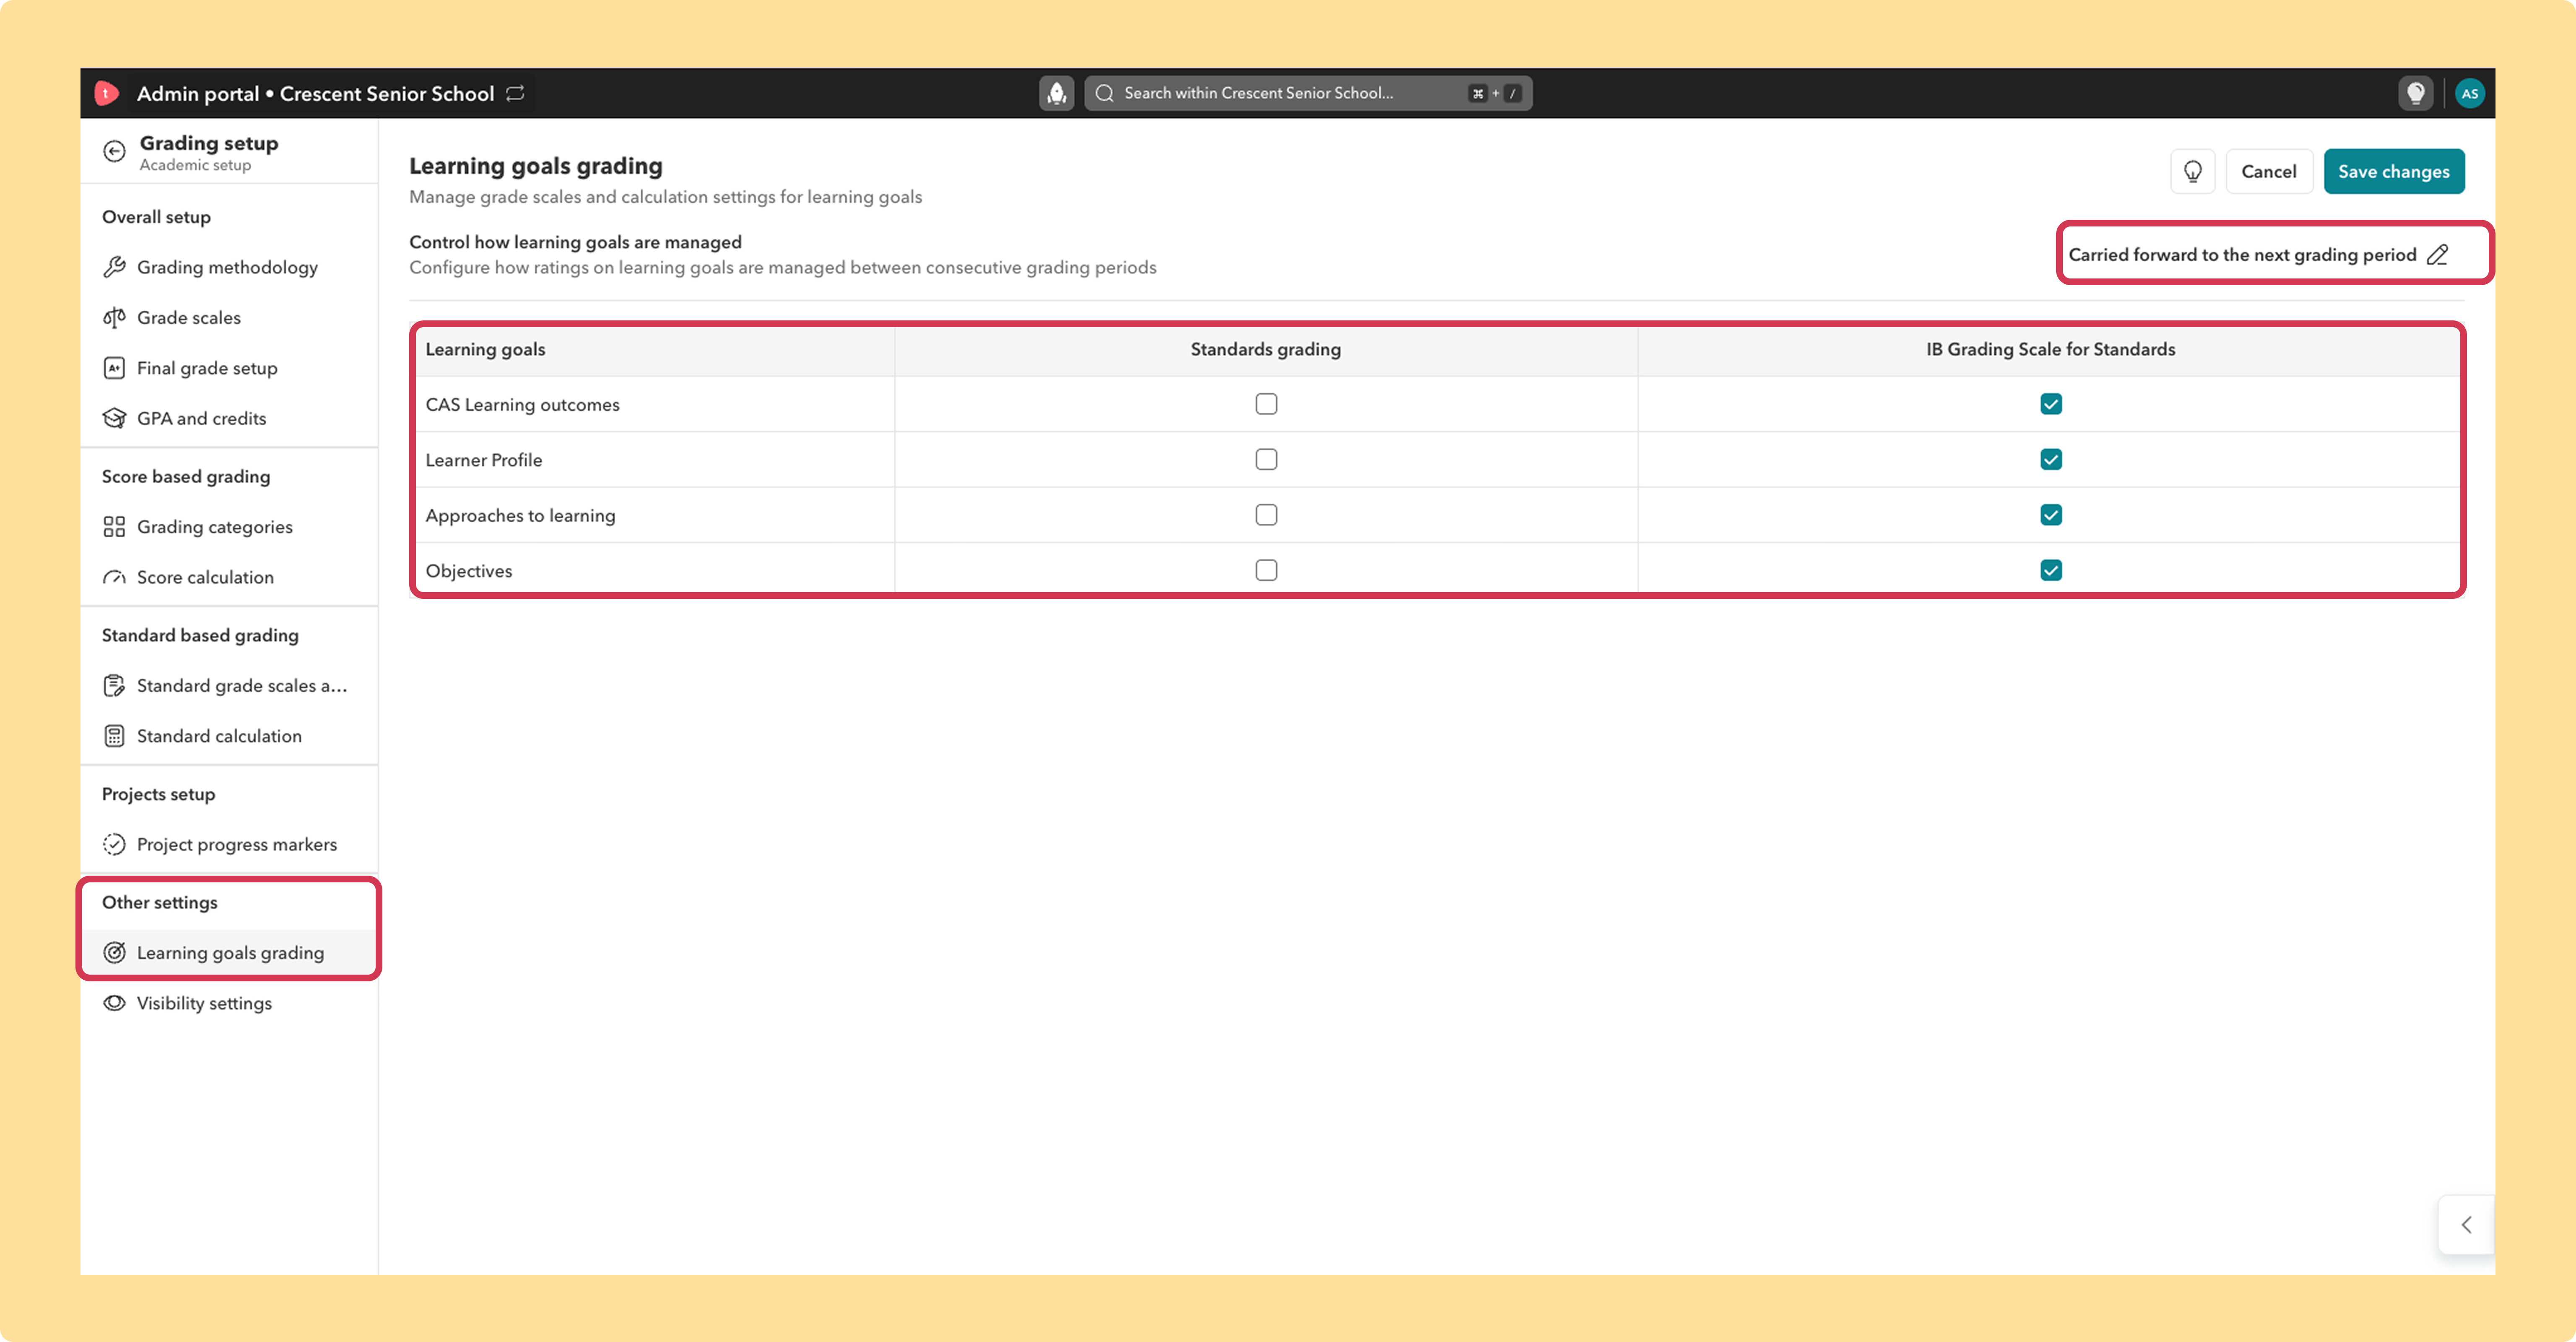2576x1342 pixels.
Task: Open the rocket launcher icon
Action: click(1056, 93)
